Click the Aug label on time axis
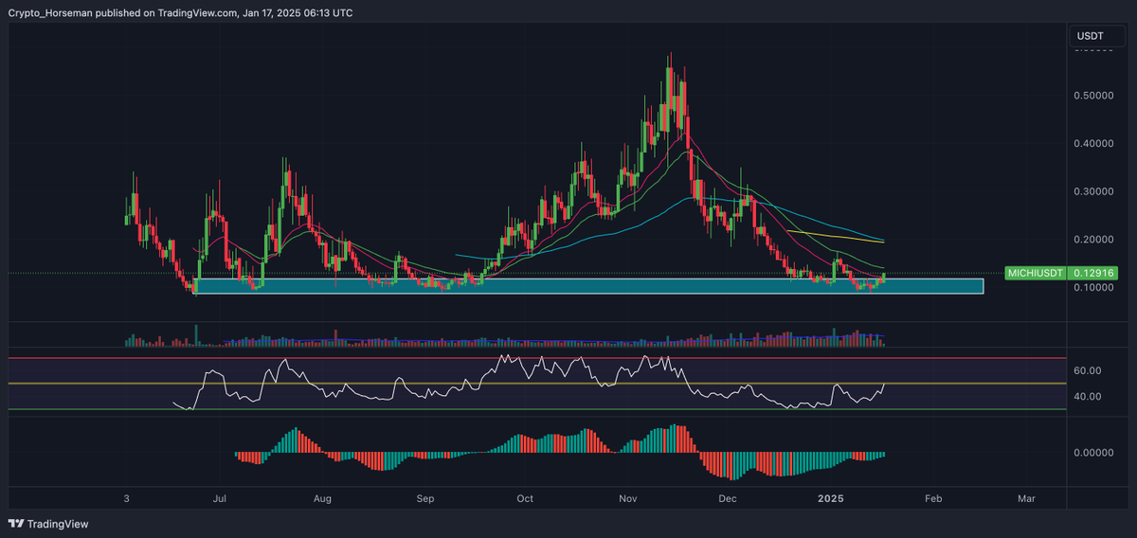This screenshot has height=538, width=1137. click(x=322, y=497)
